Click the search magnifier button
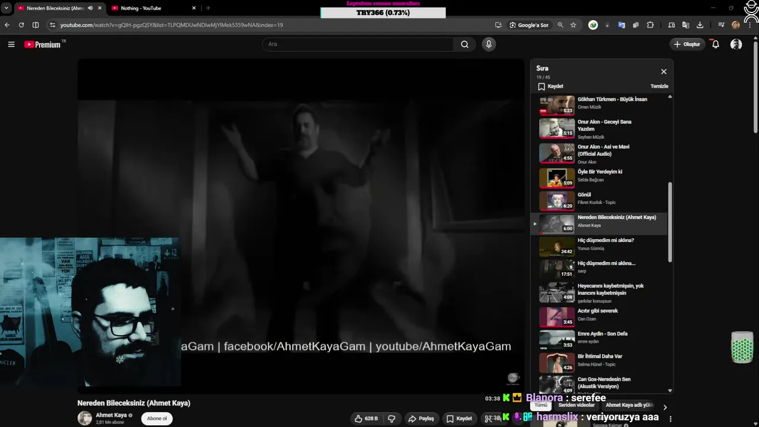 click(x=464, y=44)
